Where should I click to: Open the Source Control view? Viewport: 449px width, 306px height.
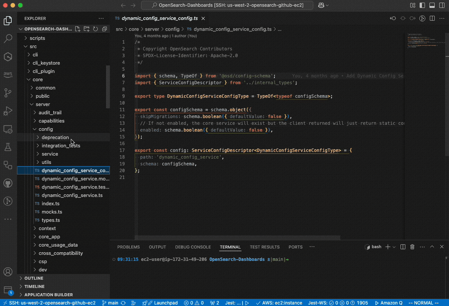(8, 92)
